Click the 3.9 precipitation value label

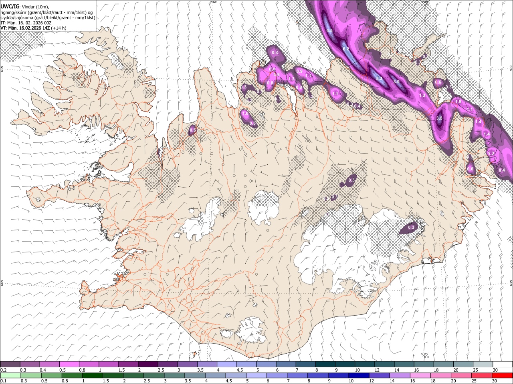396,82
